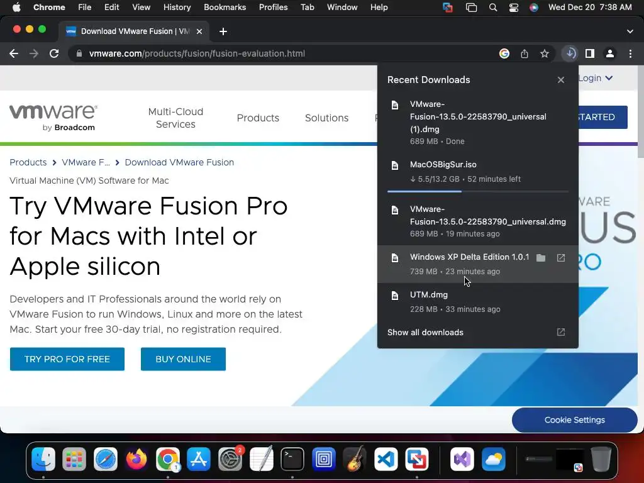The image size is (644, 483).
Task: Open Cookie Settings
Action: [x=575, y=419]
